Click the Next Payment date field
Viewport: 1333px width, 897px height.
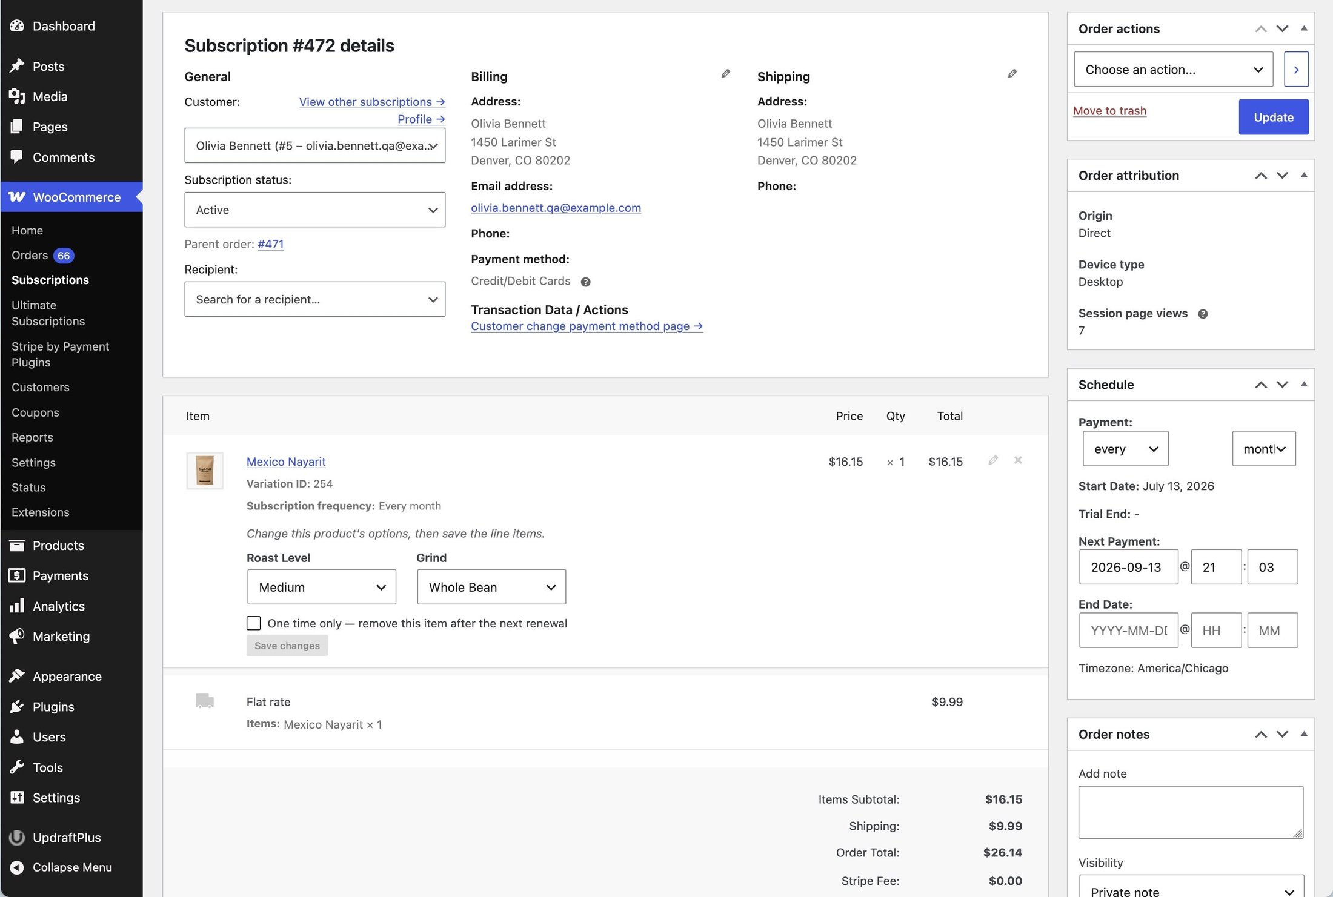point(1128,567)
